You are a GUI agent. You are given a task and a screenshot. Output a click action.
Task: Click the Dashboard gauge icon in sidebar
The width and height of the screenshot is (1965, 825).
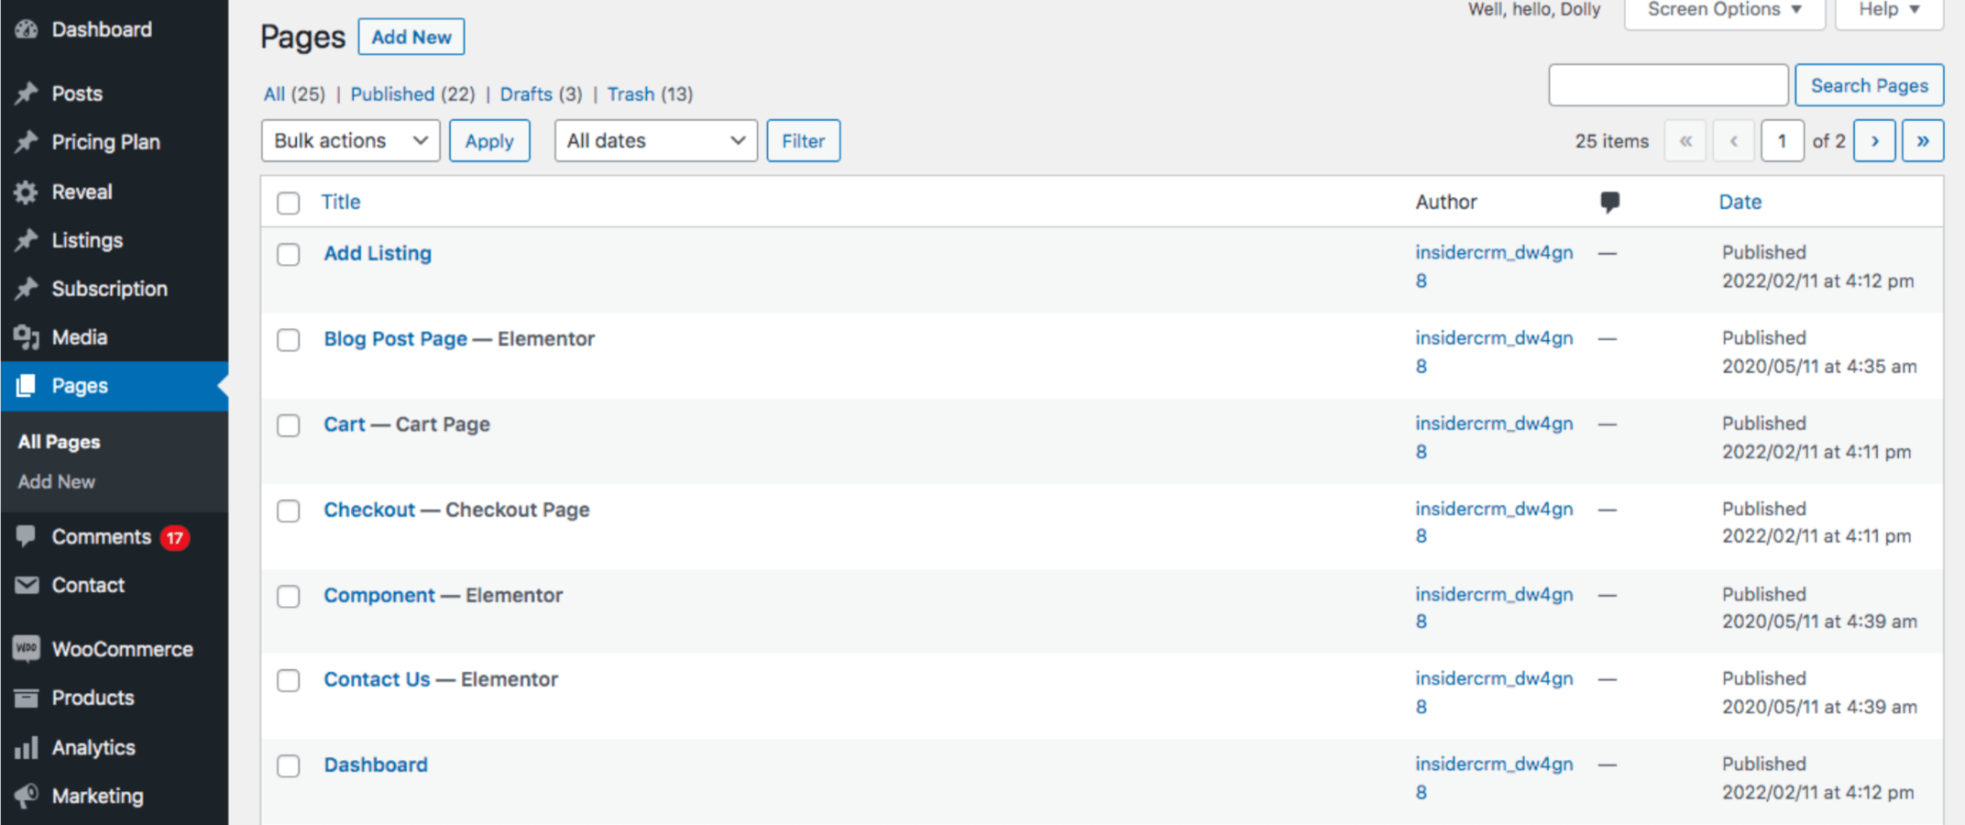[x=27, y=29]
